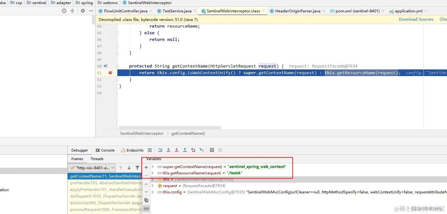Select frame applyPreHandle:151, HandlerExecutionChain
Image resolution: width=447 pixels, height=214 pixels.
pyautogui.click(x=105, y=190)
